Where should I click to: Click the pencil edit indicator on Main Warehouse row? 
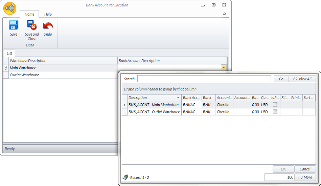click(x=6, y=68)
